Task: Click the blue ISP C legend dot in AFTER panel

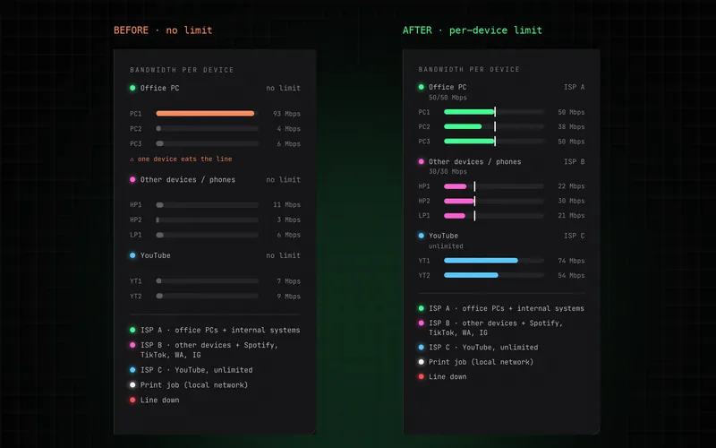Action: (x=421, y=347)
